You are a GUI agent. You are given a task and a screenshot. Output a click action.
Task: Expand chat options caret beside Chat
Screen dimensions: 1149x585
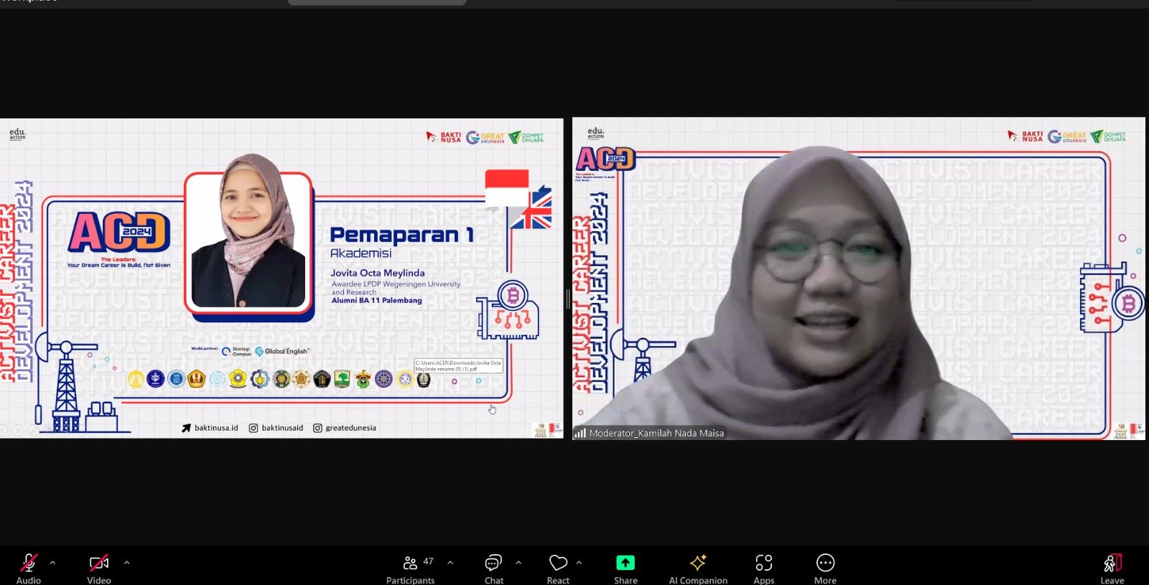(518, 563)
